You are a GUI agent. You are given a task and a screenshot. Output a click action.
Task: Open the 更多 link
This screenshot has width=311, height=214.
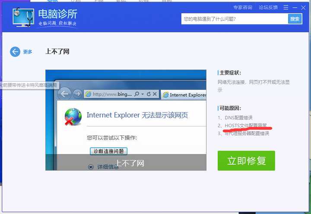(x=28, y=52)
